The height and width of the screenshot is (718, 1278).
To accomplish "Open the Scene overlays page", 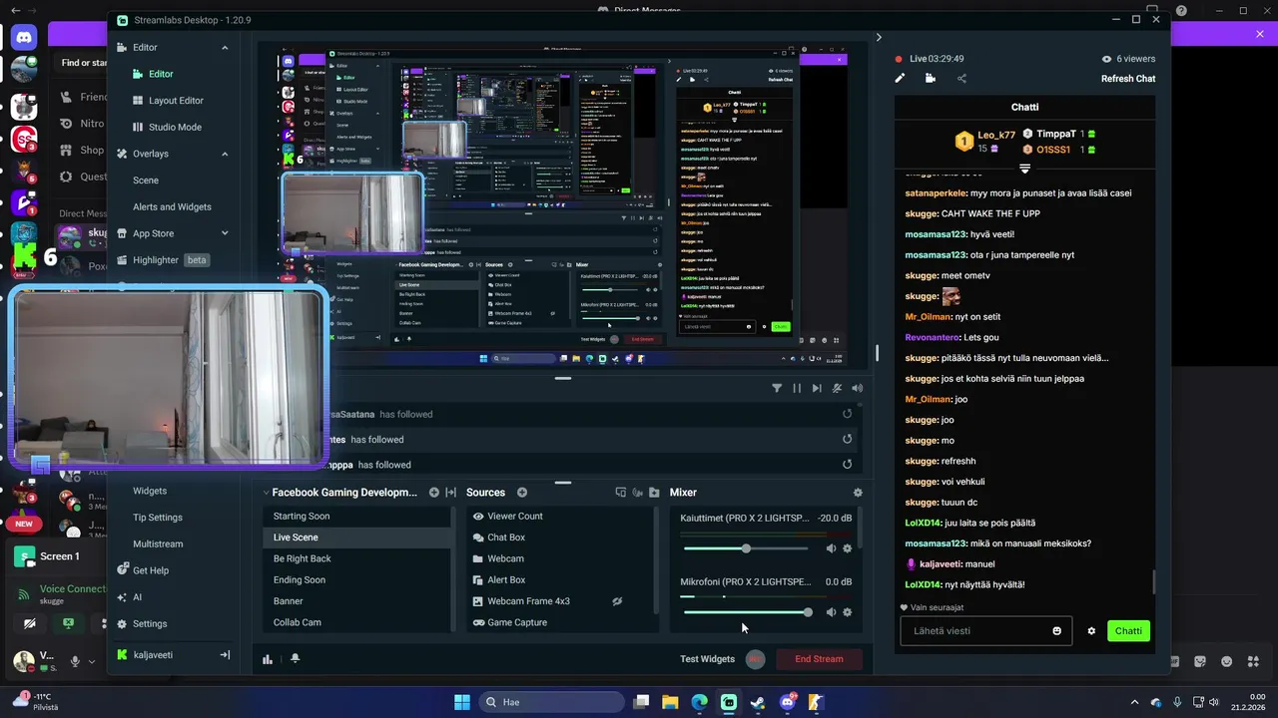I will coord(146,180).
